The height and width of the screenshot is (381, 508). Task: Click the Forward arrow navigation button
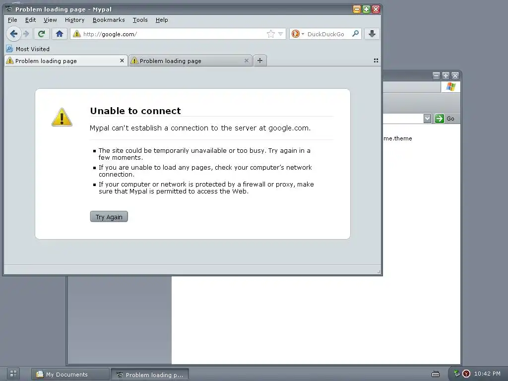coord(27,34)
